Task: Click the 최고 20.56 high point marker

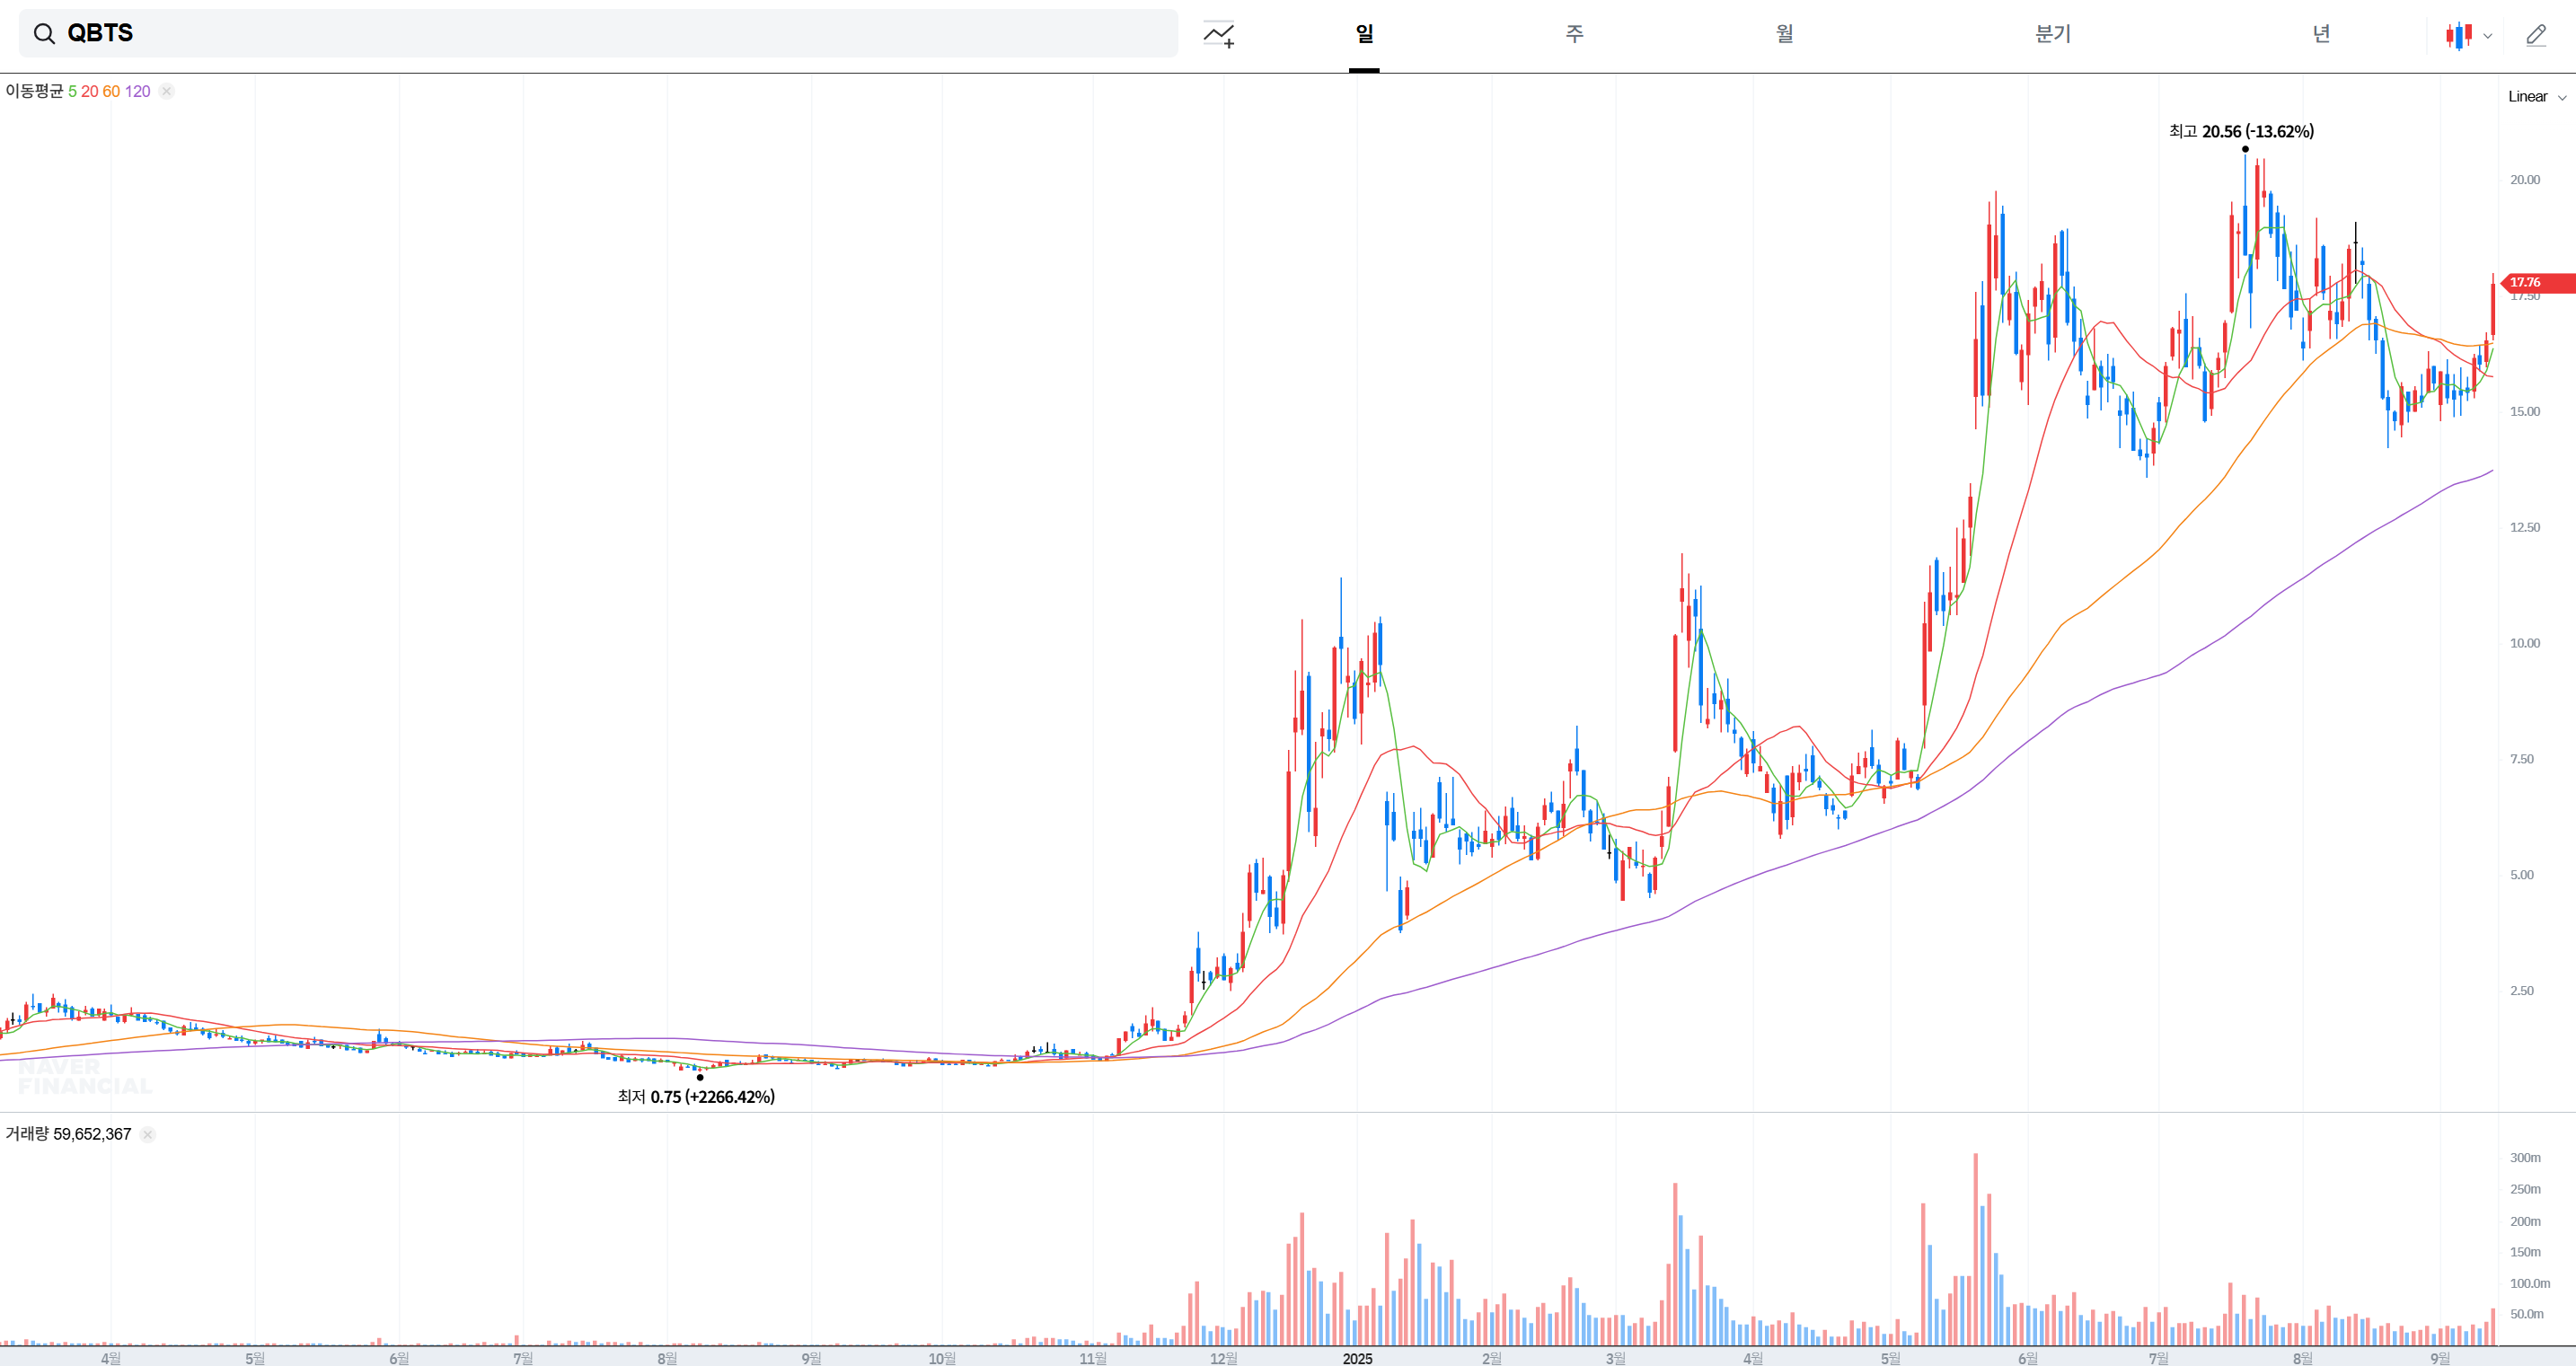Action: pyautogui.click(x=2245, y=149)
